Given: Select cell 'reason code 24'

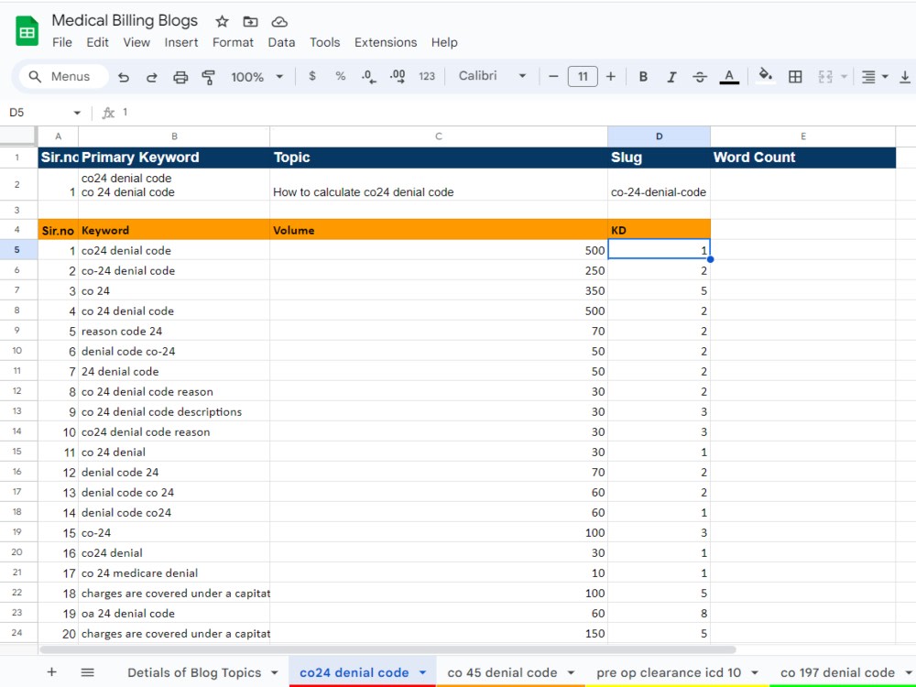Looking at the screenshot, I should click(x=174, y=331).
